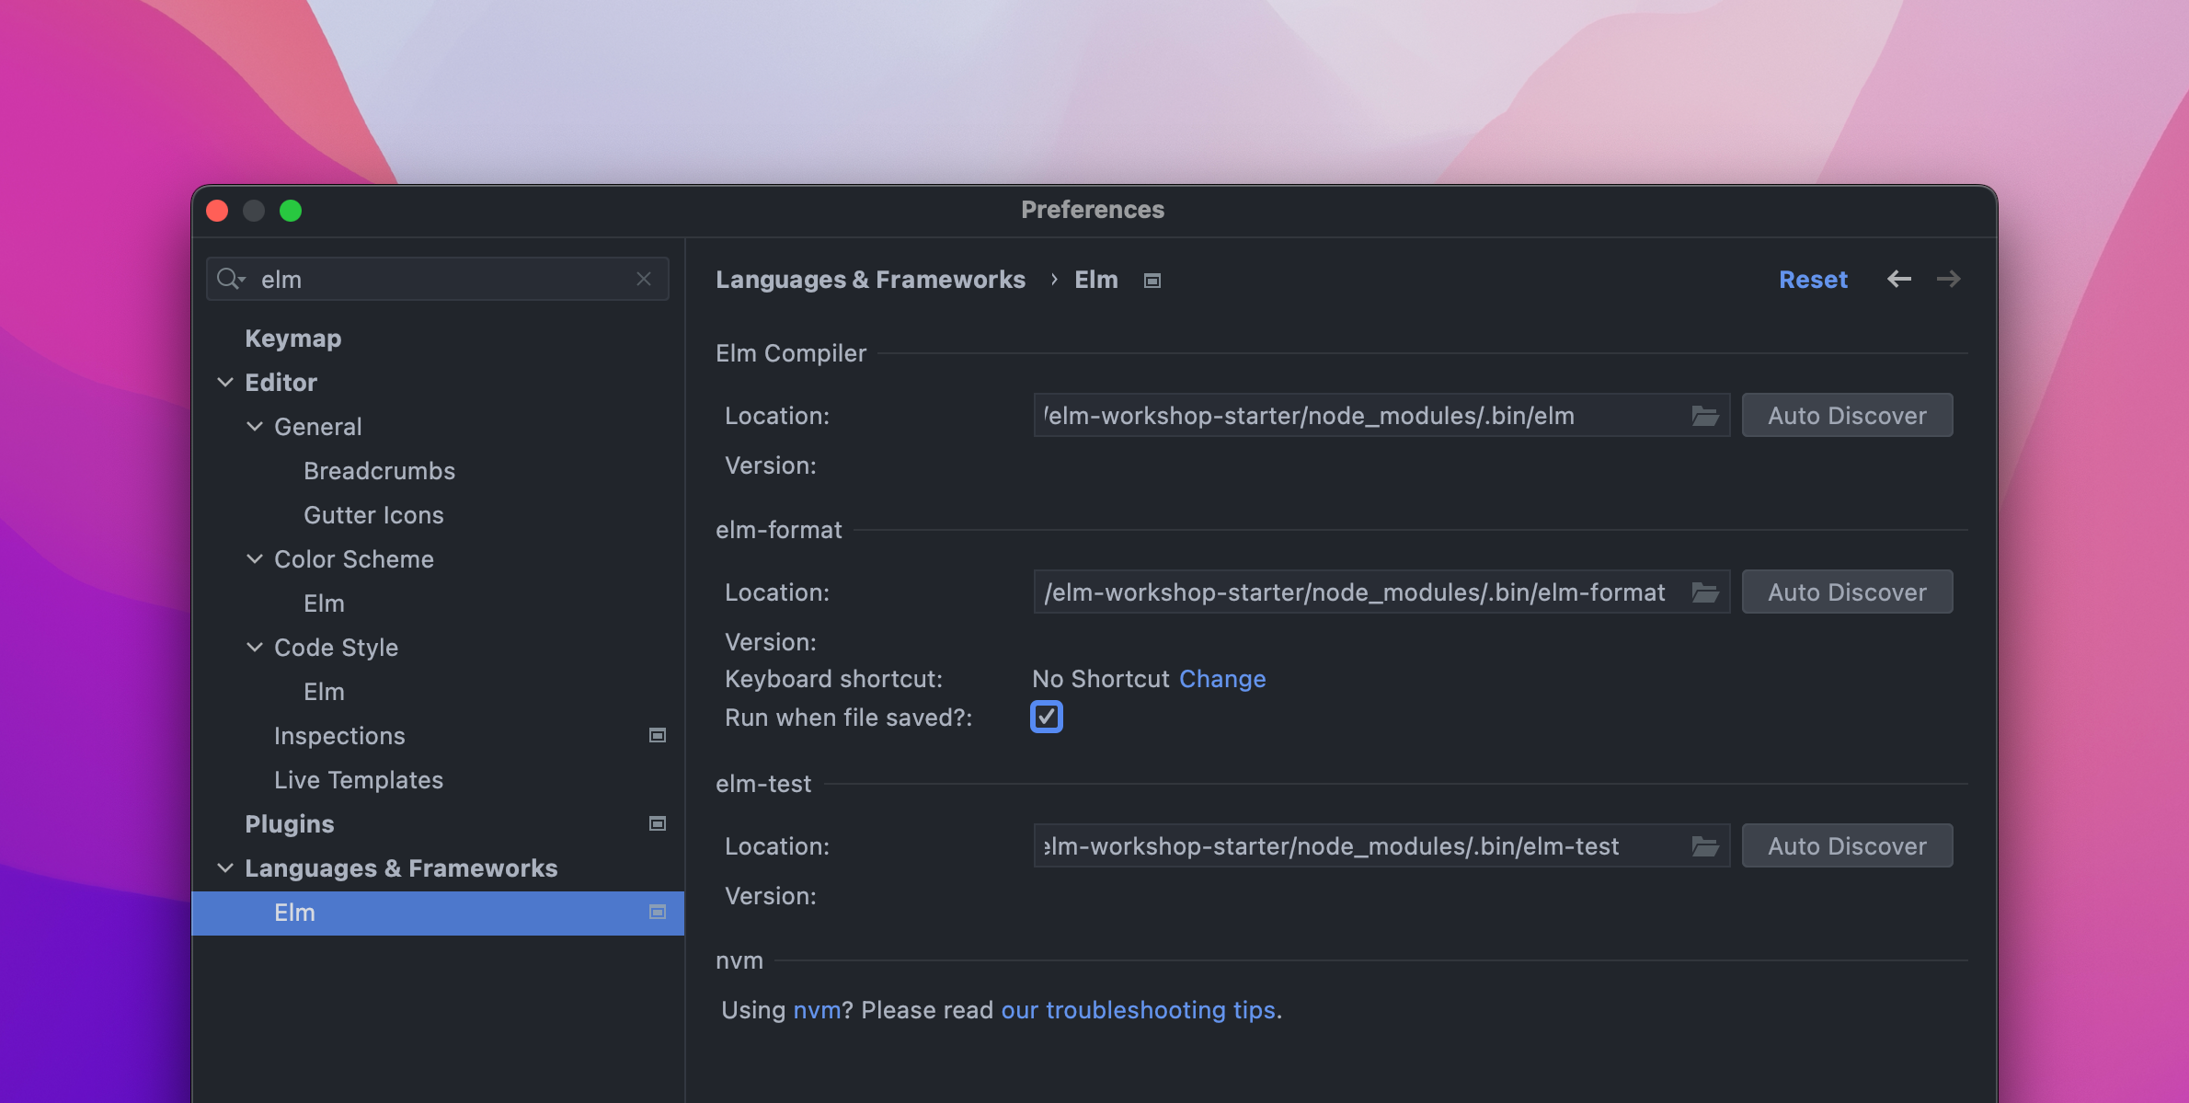Collapse the Color Scheme node
This screenshot has width=2189, height=1103.
pos(255,558)
